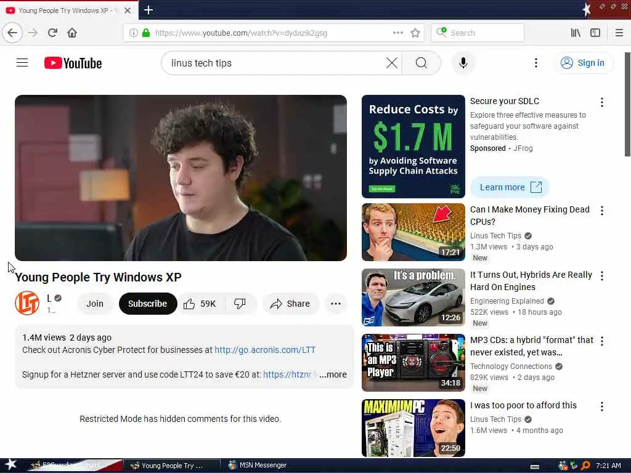Screen dimensions: 631x473
Task: Bookmark this page with star icon
Action: pyautogui.click(x=415, y=33)
